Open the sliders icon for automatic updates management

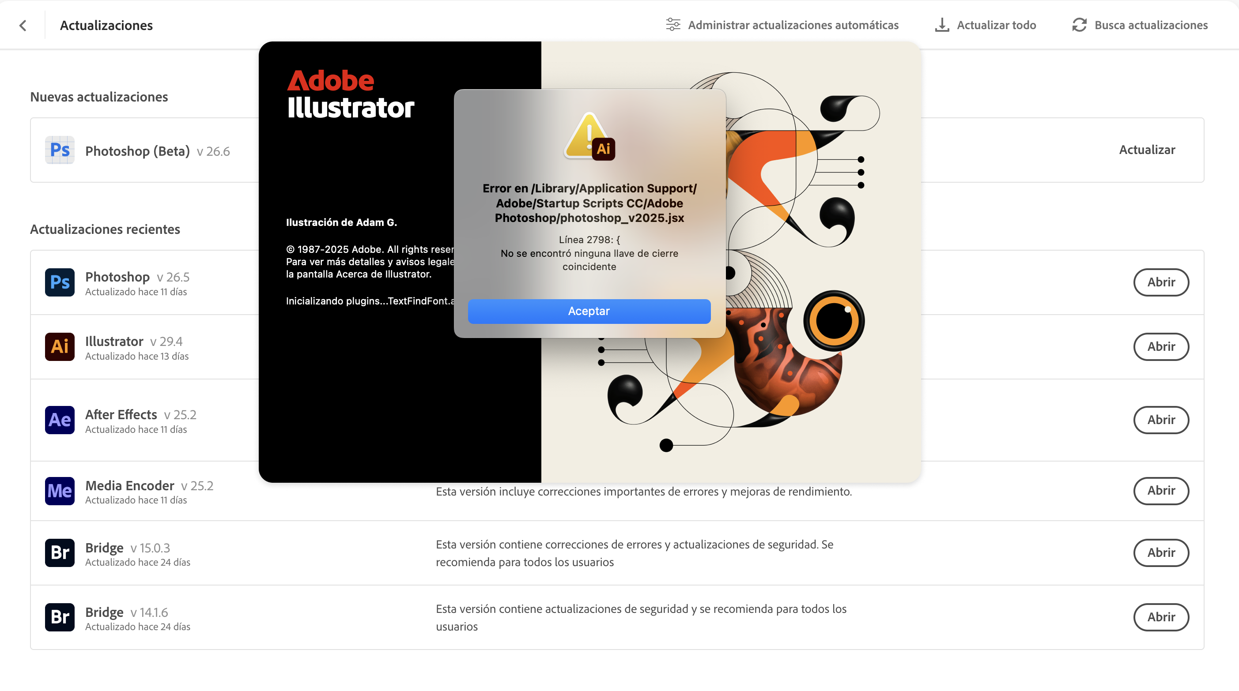pyautogui.click(x=672, y=25)
